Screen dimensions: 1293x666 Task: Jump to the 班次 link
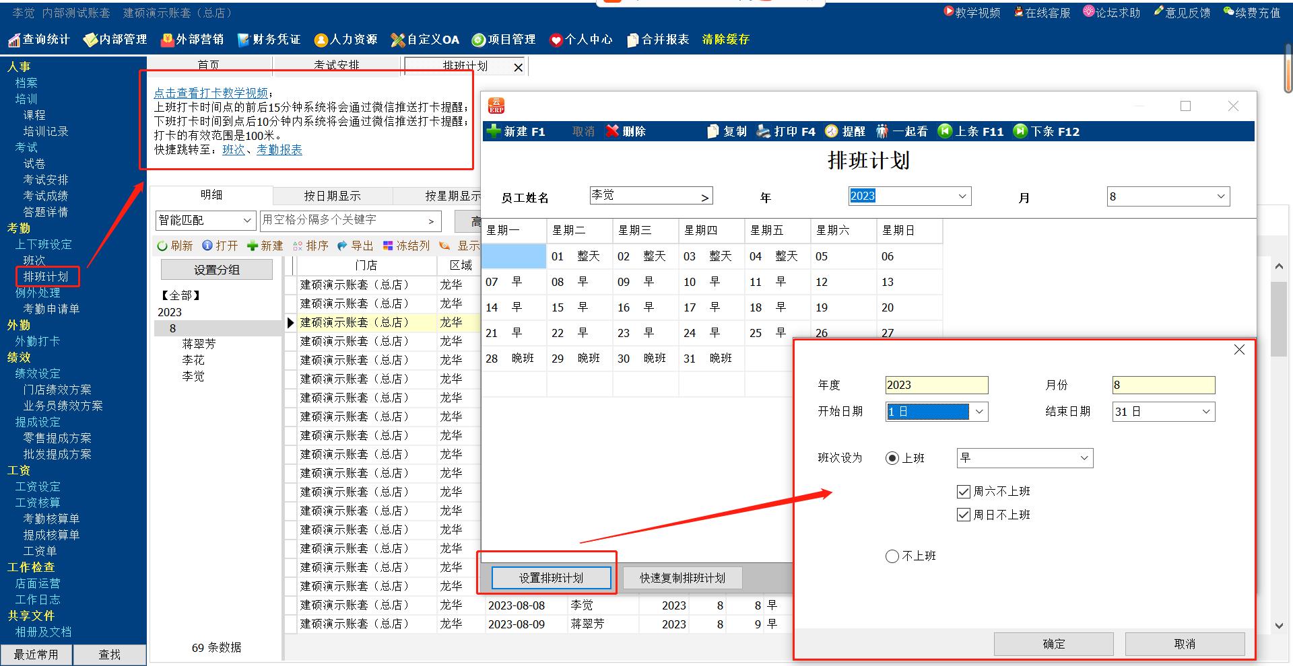(x=234, y=149)
